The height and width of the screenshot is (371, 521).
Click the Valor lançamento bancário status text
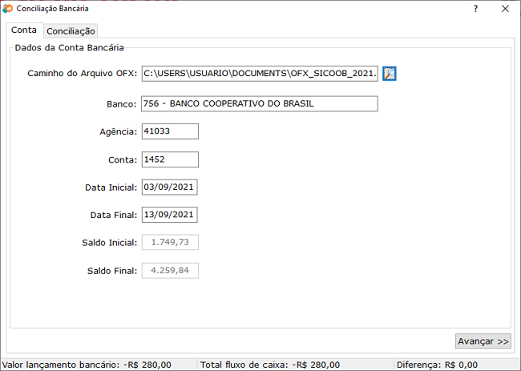click(x=87, y=365)
